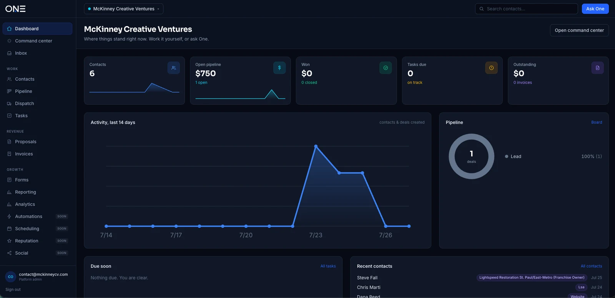The height and width of the screenshot is (298, 615).
Task: Click the Forms icon in sidebar
Action: (9, 180)
